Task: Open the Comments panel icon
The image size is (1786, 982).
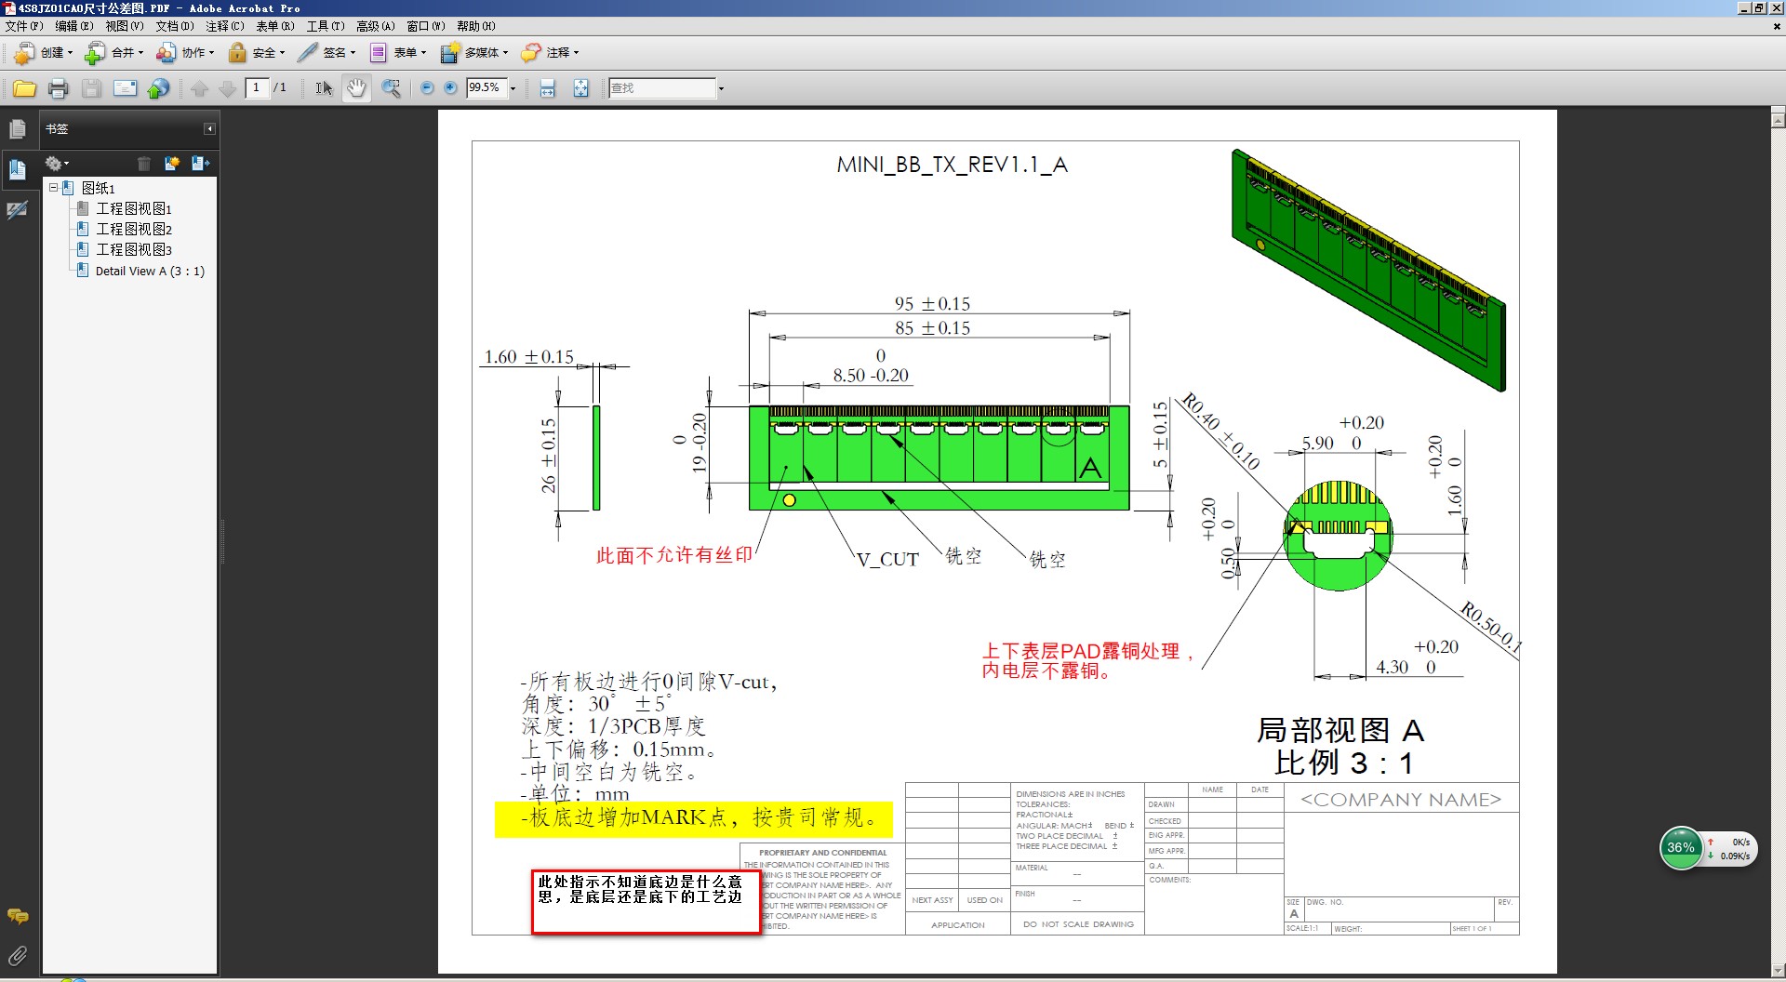Action: [18, 916]
